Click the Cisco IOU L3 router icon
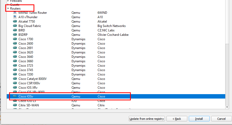The height and width of the screenshot is (125, 232). 15,101
